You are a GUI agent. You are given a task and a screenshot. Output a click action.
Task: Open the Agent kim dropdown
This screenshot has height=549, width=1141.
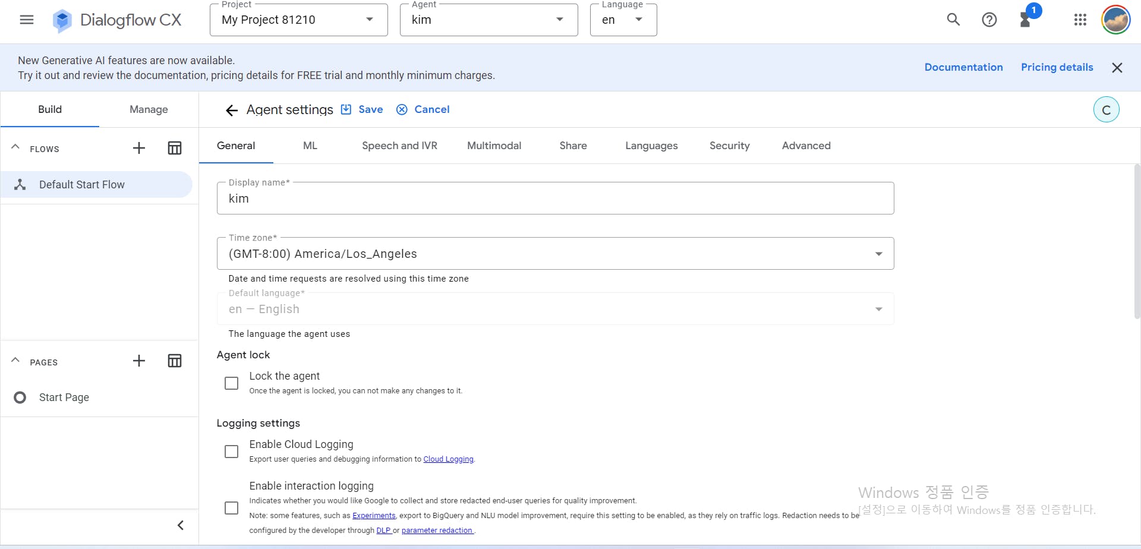[x=489, y=20]
